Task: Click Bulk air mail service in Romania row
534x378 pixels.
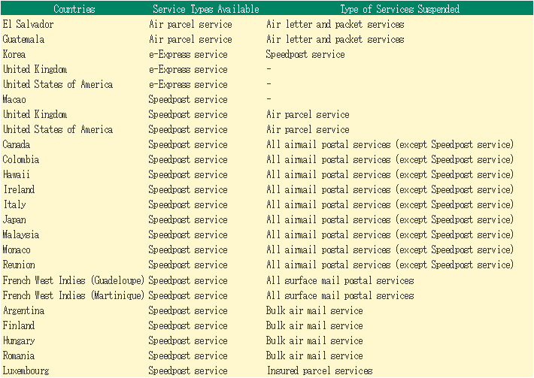Action: click(x=314, y=355)
